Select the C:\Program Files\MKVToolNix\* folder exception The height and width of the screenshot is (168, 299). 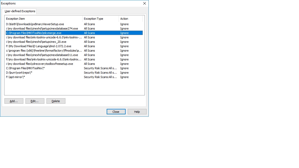(x=25, y=68)
